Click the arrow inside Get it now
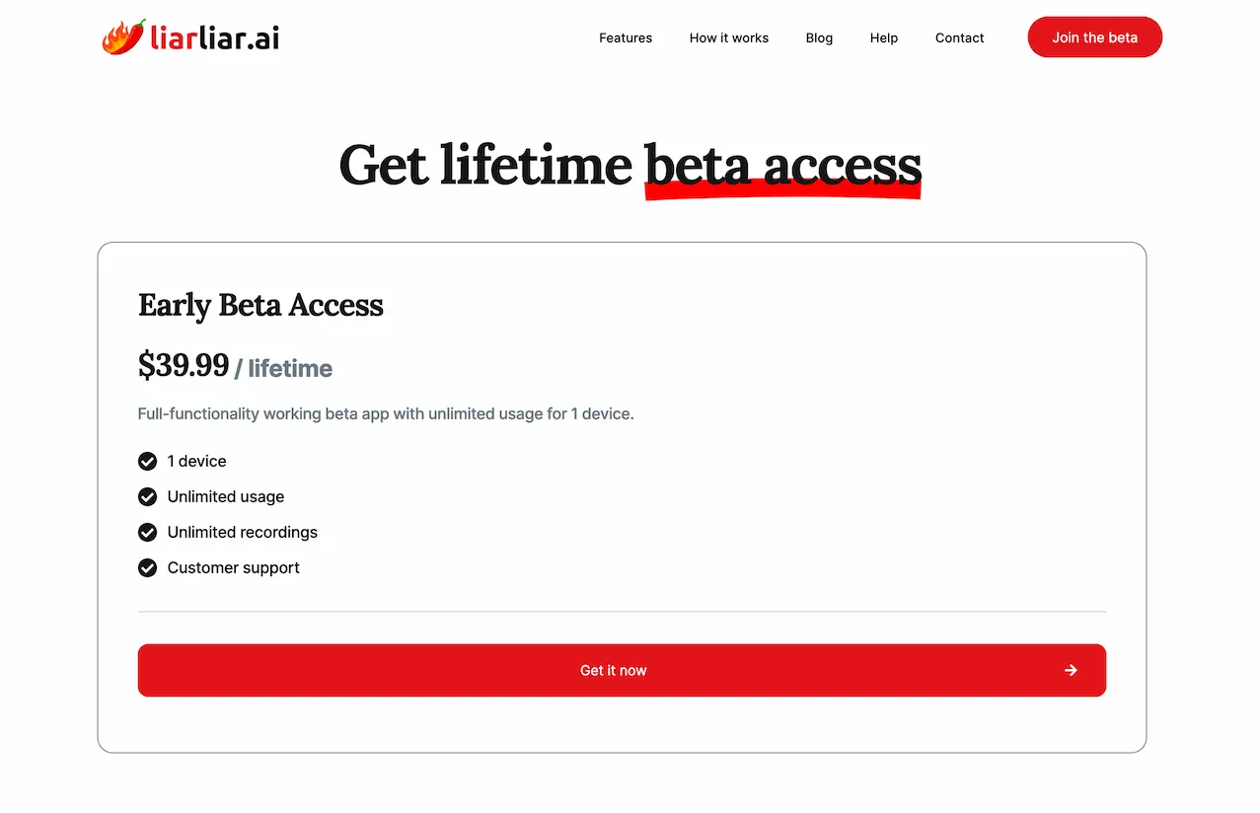The height and width of the screenshot is (813, 1260). (x=1071, y=670)
